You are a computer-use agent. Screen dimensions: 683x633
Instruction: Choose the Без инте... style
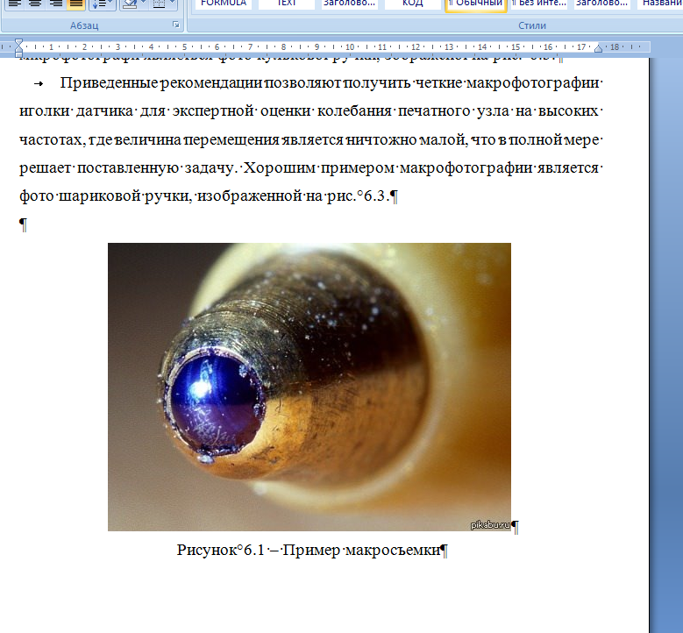(x=538, y=4)
